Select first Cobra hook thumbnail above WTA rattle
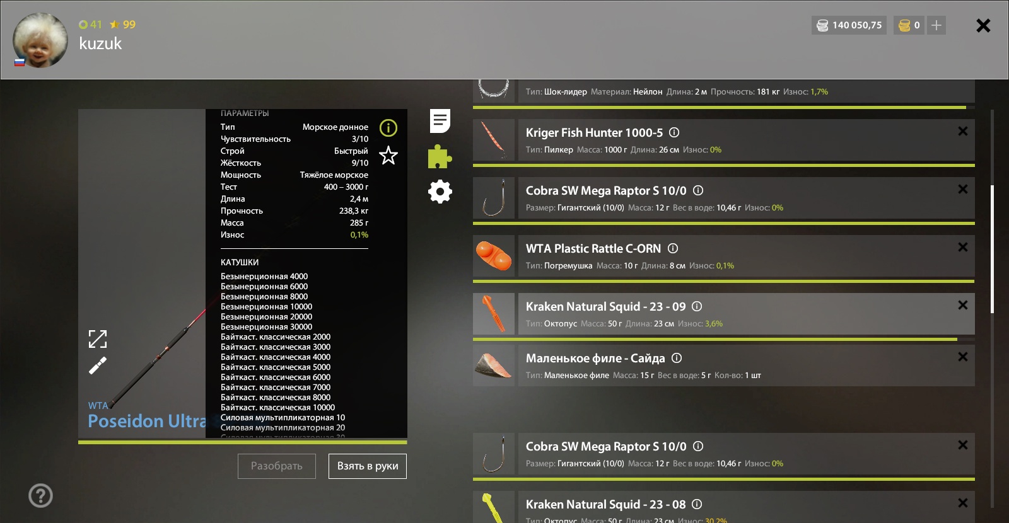The height and width of the screenshot is (523, 1009). 494,198
